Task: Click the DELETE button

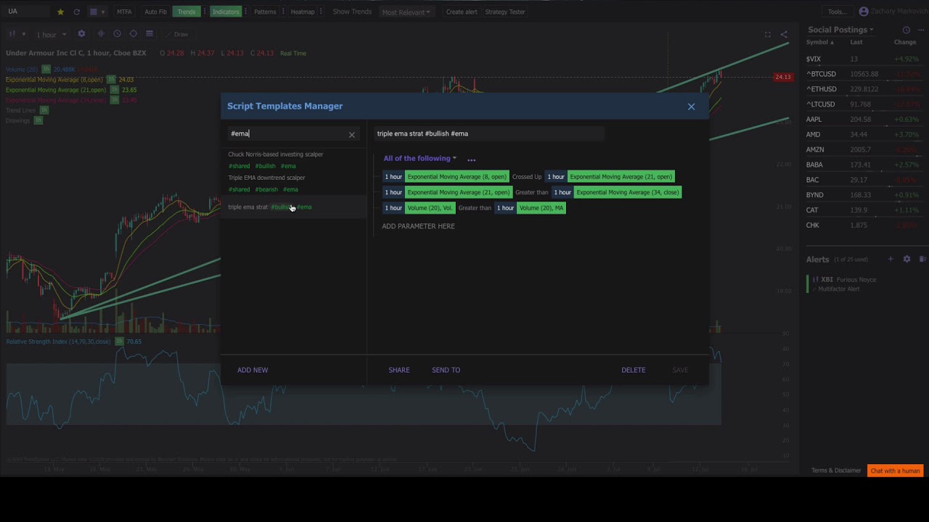Action: click(633, 370)
